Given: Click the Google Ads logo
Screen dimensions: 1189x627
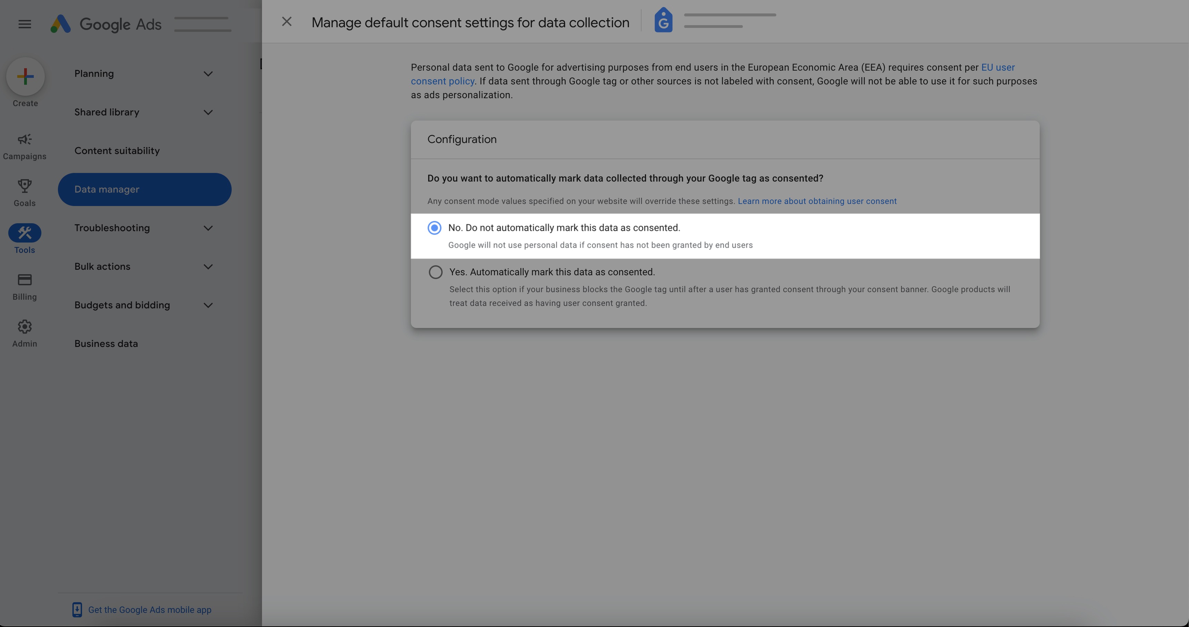Looking at the screenshot, I should pyautogui.click(x=106, y=24).
